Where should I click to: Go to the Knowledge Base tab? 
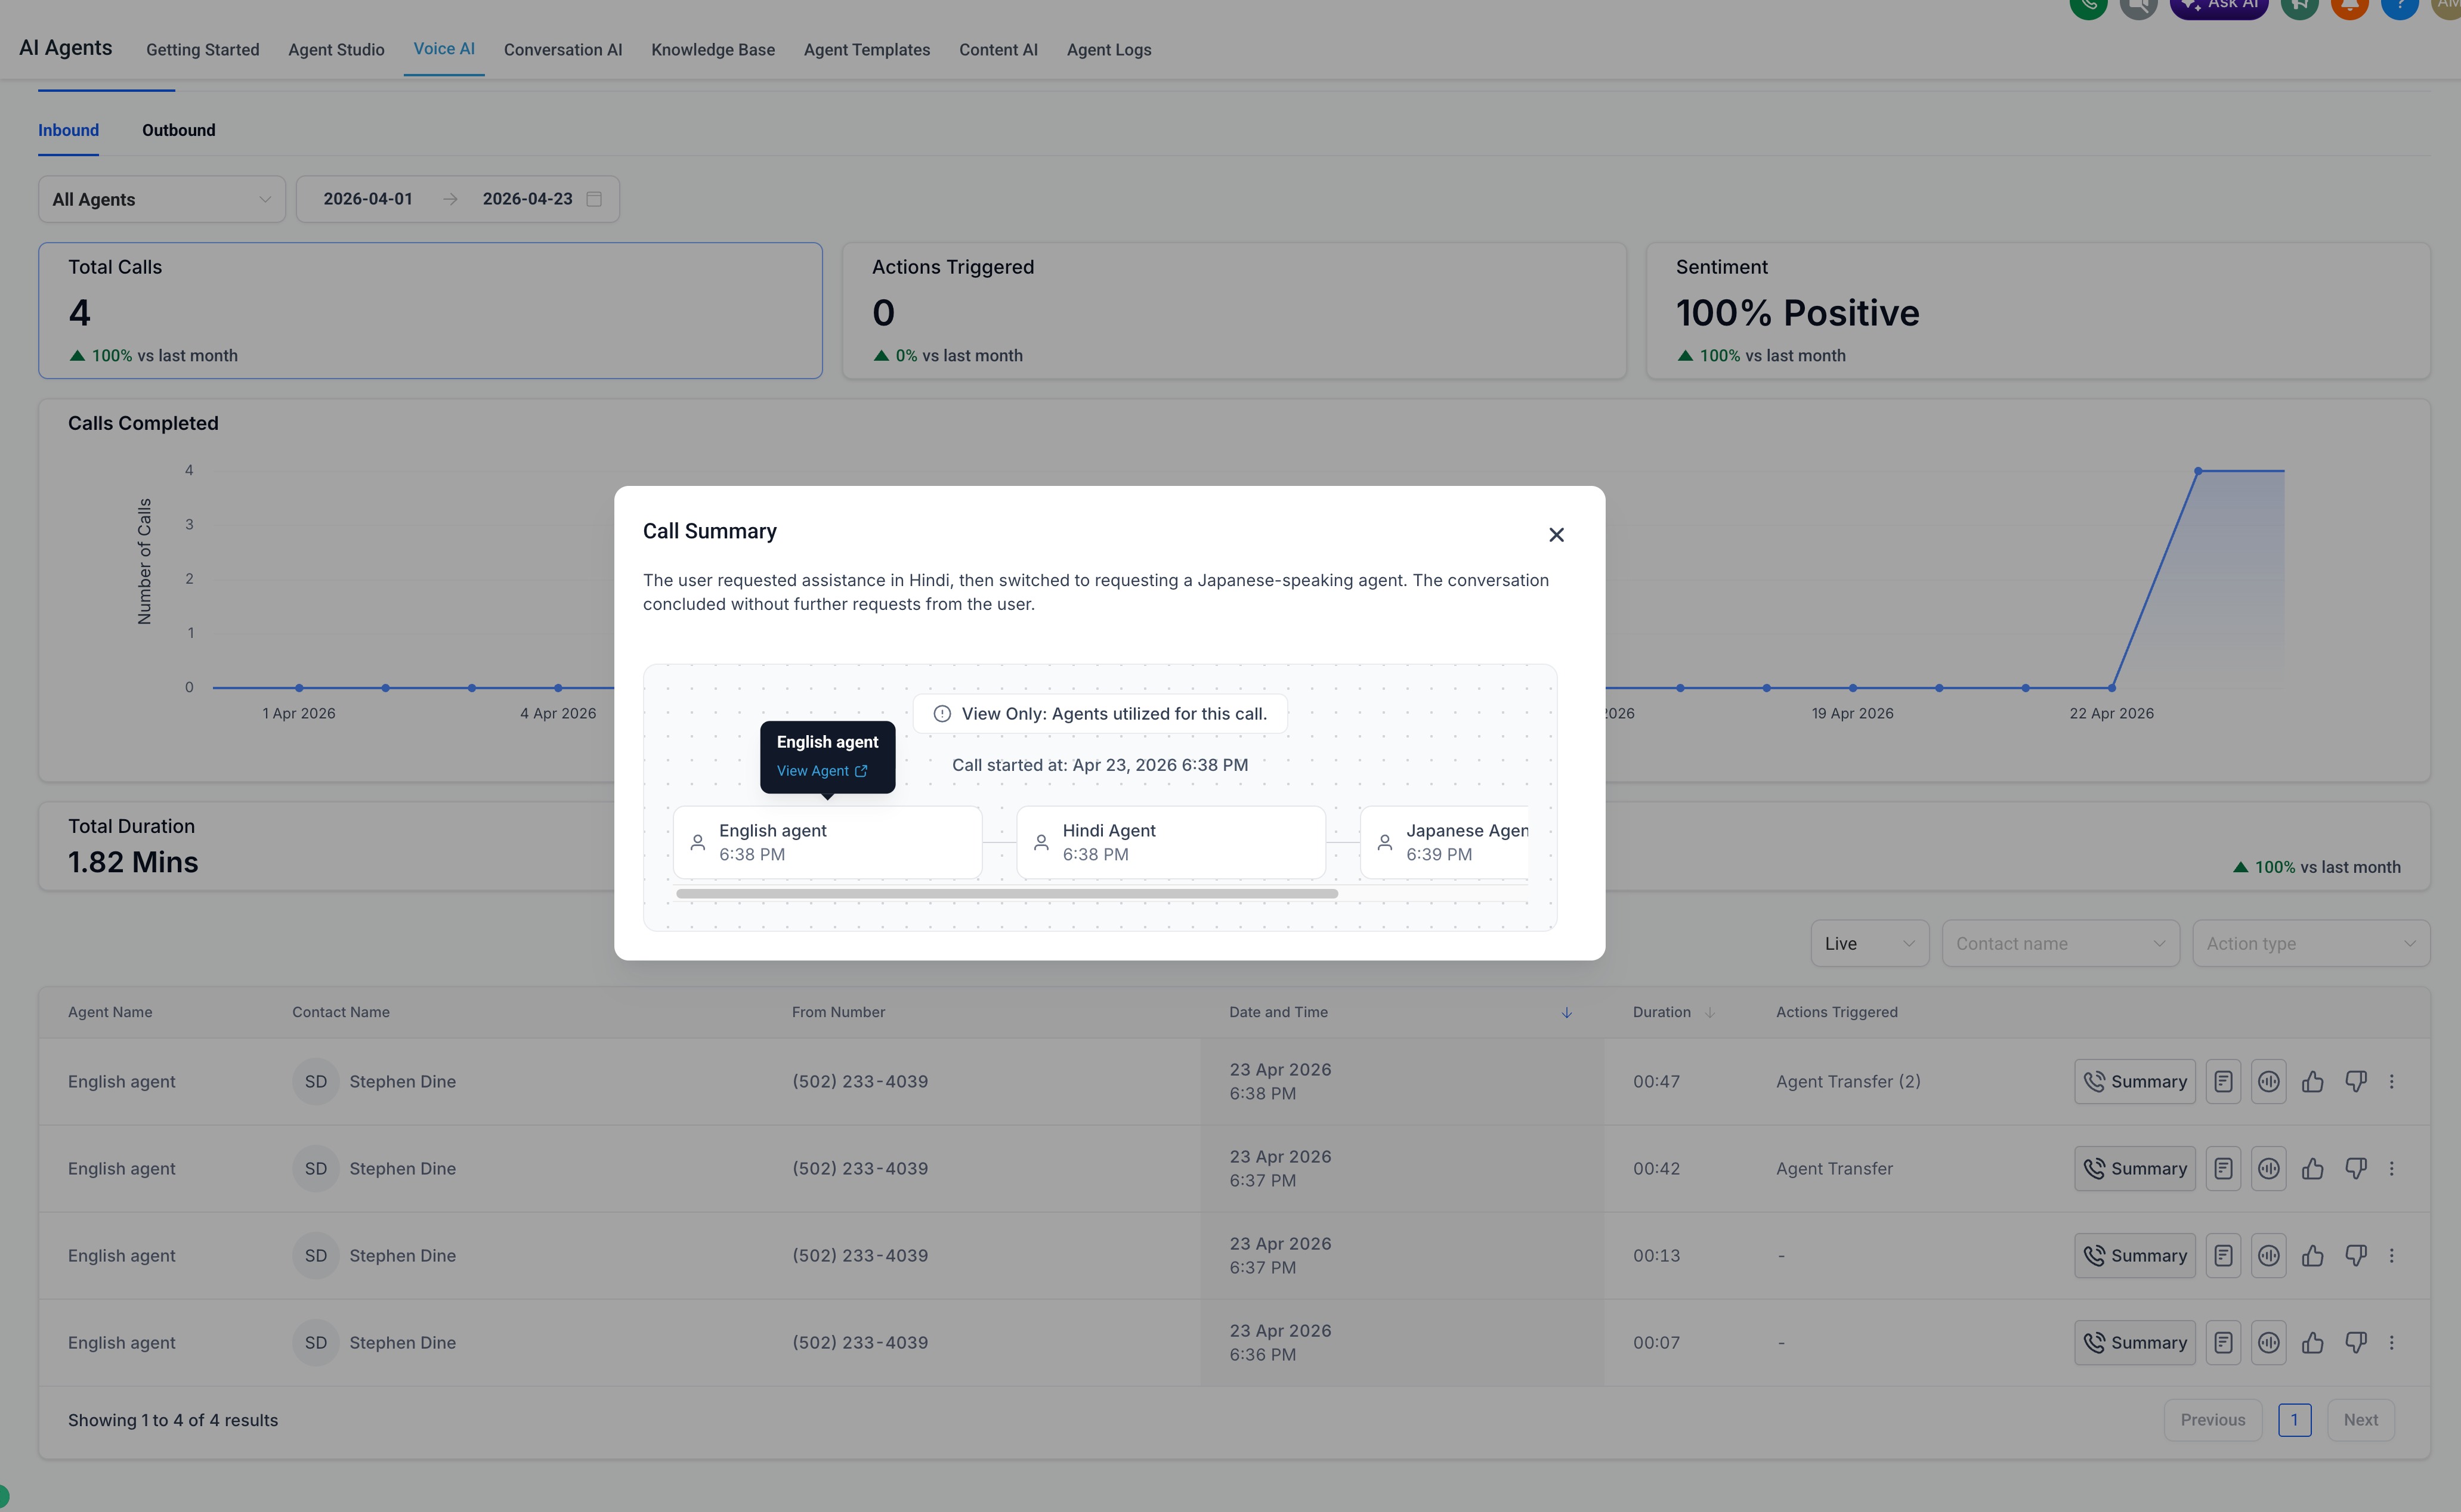click(713, 50)
